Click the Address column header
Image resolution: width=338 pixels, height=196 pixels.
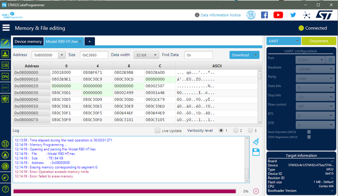click(32, 66)
